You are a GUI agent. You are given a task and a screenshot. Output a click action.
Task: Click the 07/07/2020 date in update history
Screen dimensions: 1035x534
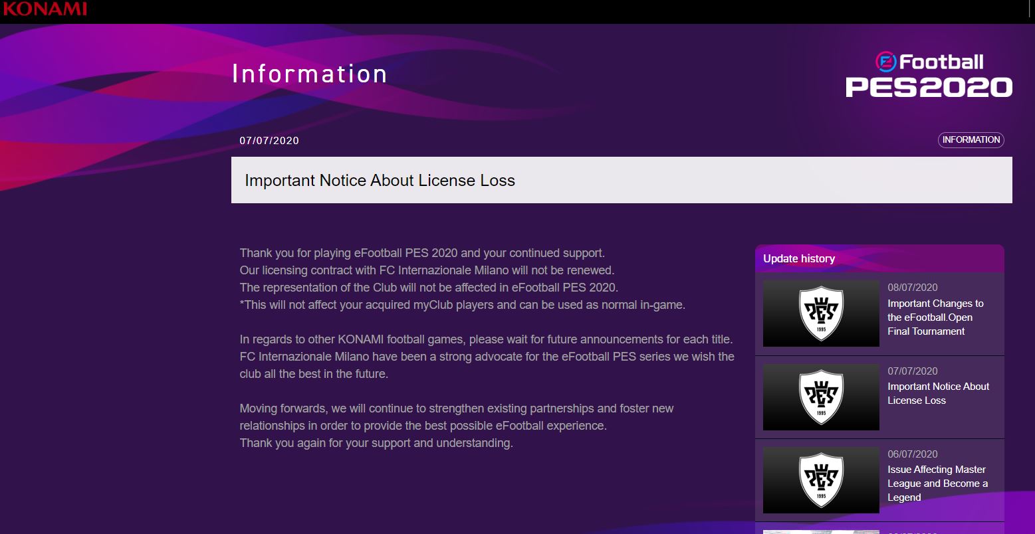[x=913, y=371]
